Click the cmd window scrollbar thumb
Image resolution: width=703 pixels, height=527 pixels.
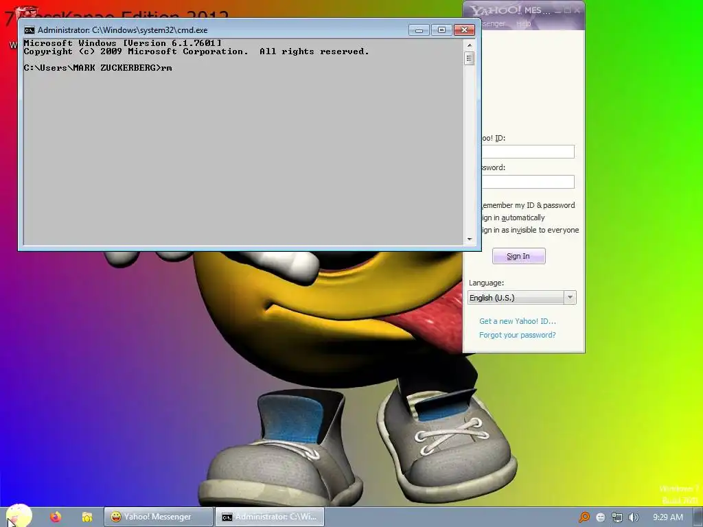(470, 58)
